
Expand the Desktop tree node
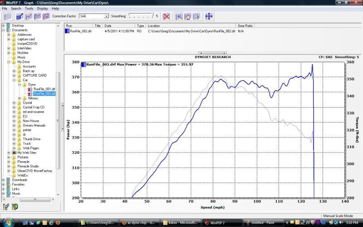[x=3, y=26]
